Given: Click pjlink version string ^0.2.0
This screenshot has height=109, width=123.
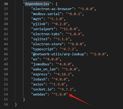Looking at the screenshot, I should (60, 24).
